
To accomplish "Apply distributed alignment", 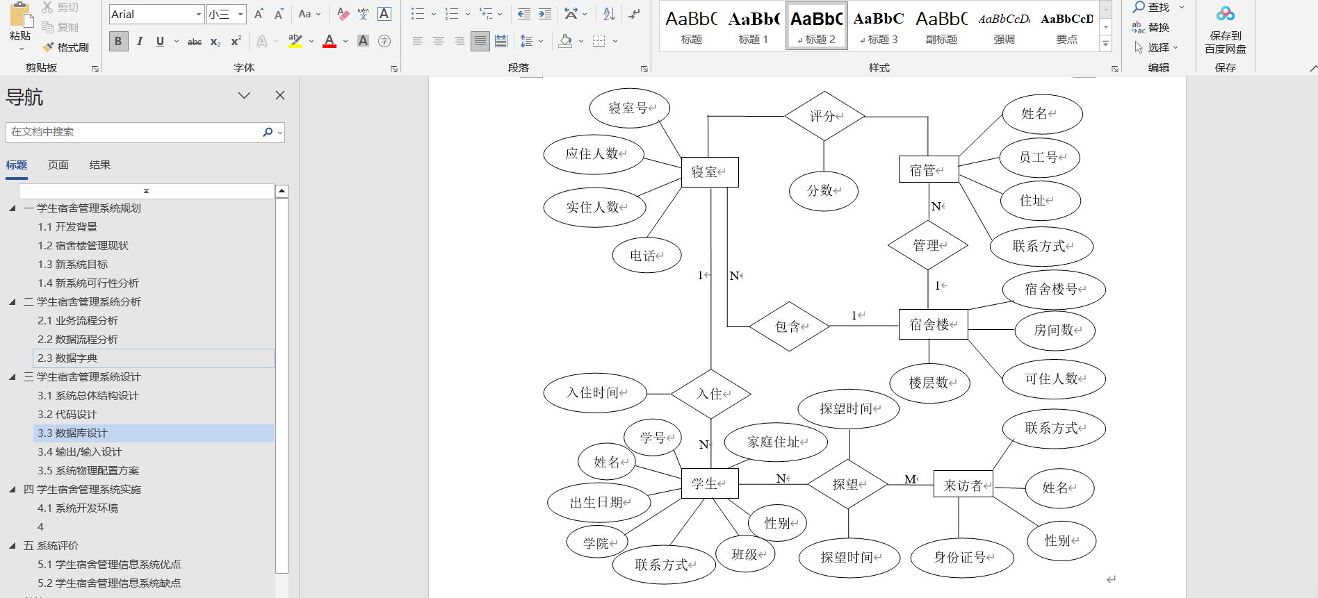I will pos(501,41).
